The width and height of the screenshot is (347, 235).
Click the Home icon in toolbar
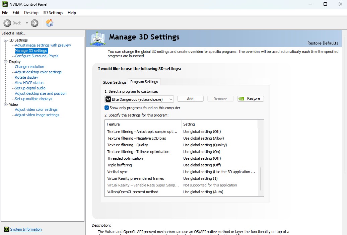coord(50,23)
